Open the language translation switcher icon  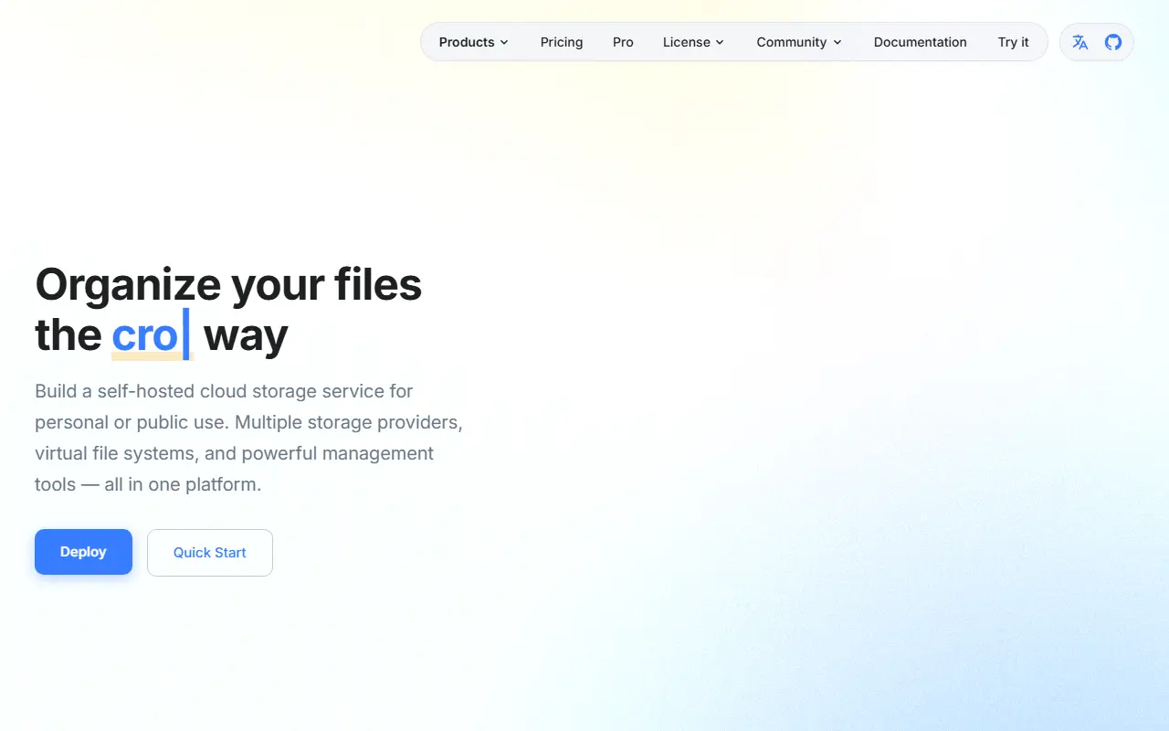[x=1080, y=42]
